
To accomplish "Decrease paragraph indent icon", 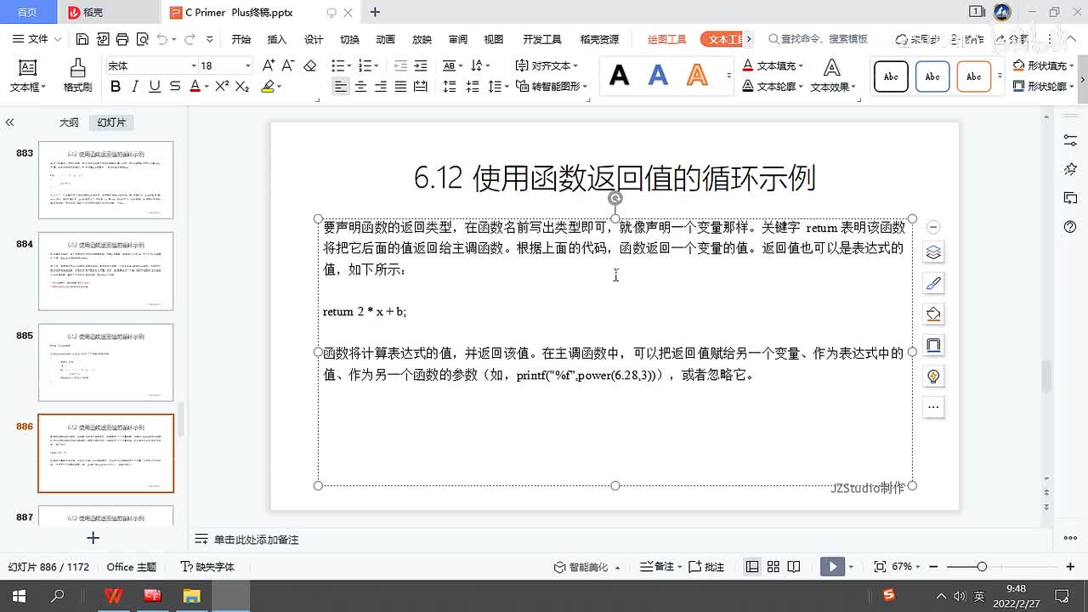I will point(400,65).
